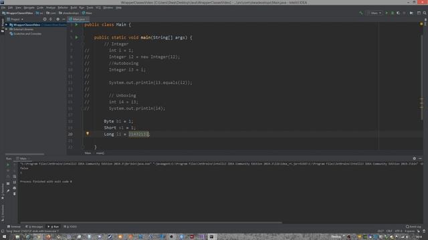Open the Favorites side tool window
The height and width of the screenshot is (240, 428).
point(3,192)
